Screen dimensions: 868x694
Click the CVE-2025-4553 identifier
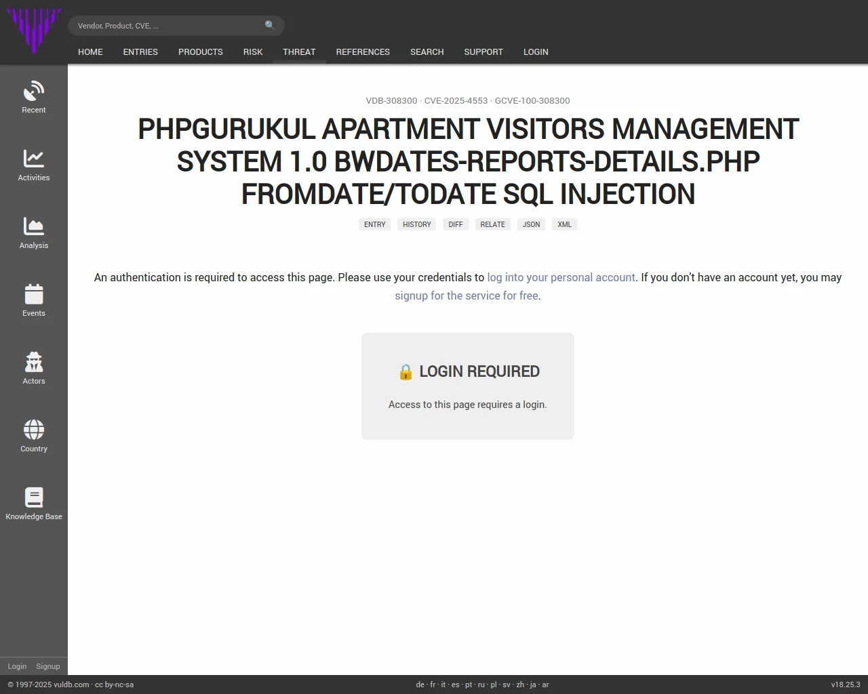pos(456,100)
